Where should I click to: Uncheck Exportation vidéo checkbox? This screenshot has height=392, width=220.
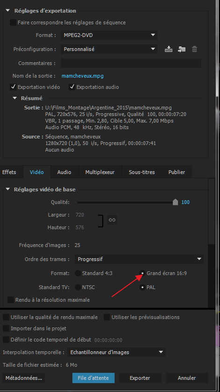pos(13,87)
